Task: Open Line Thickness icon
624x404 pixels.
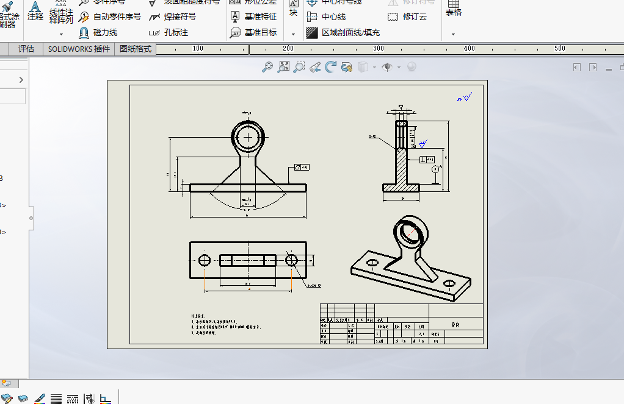Action: [x=56, y=399]
